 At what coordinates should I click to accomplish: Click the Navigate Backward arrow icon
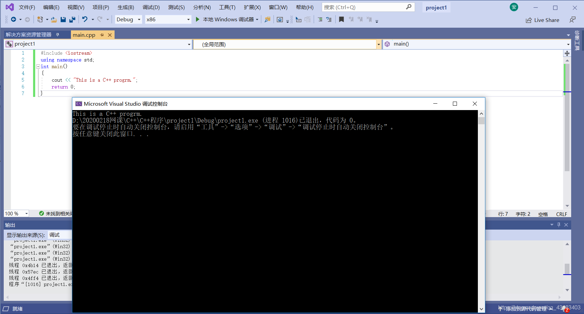[x=14, y=20]
